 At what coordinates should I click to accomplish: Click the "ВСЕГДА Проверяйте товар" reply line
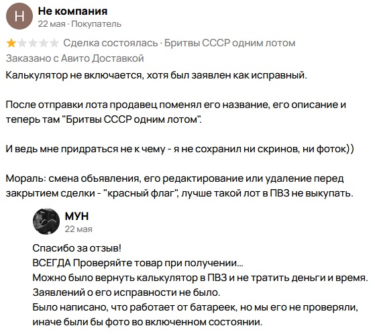[138, 263]
